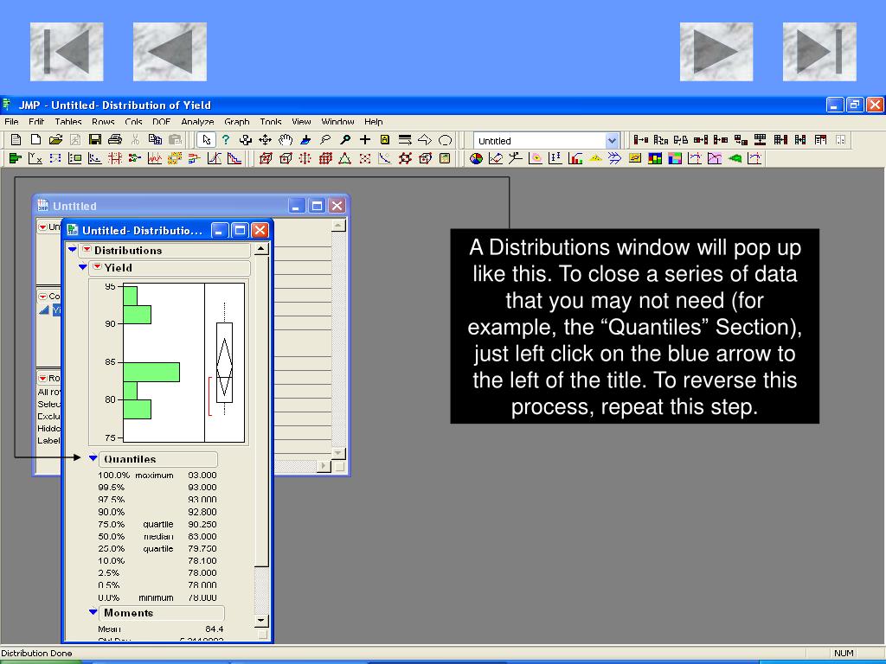Click the median value 83.000

point(202,536)
